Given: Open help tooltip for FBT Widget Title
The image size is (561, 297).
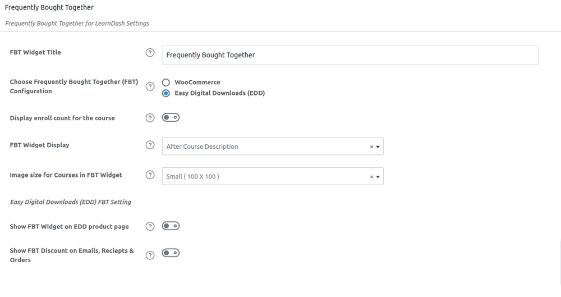Looking at the screenshot, I should click(x=150, y=53).
